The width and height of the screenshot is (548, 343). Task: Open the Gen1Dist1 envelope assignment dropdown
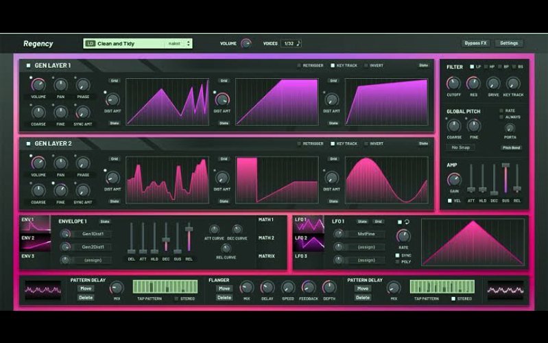click(x=93, y=234)
